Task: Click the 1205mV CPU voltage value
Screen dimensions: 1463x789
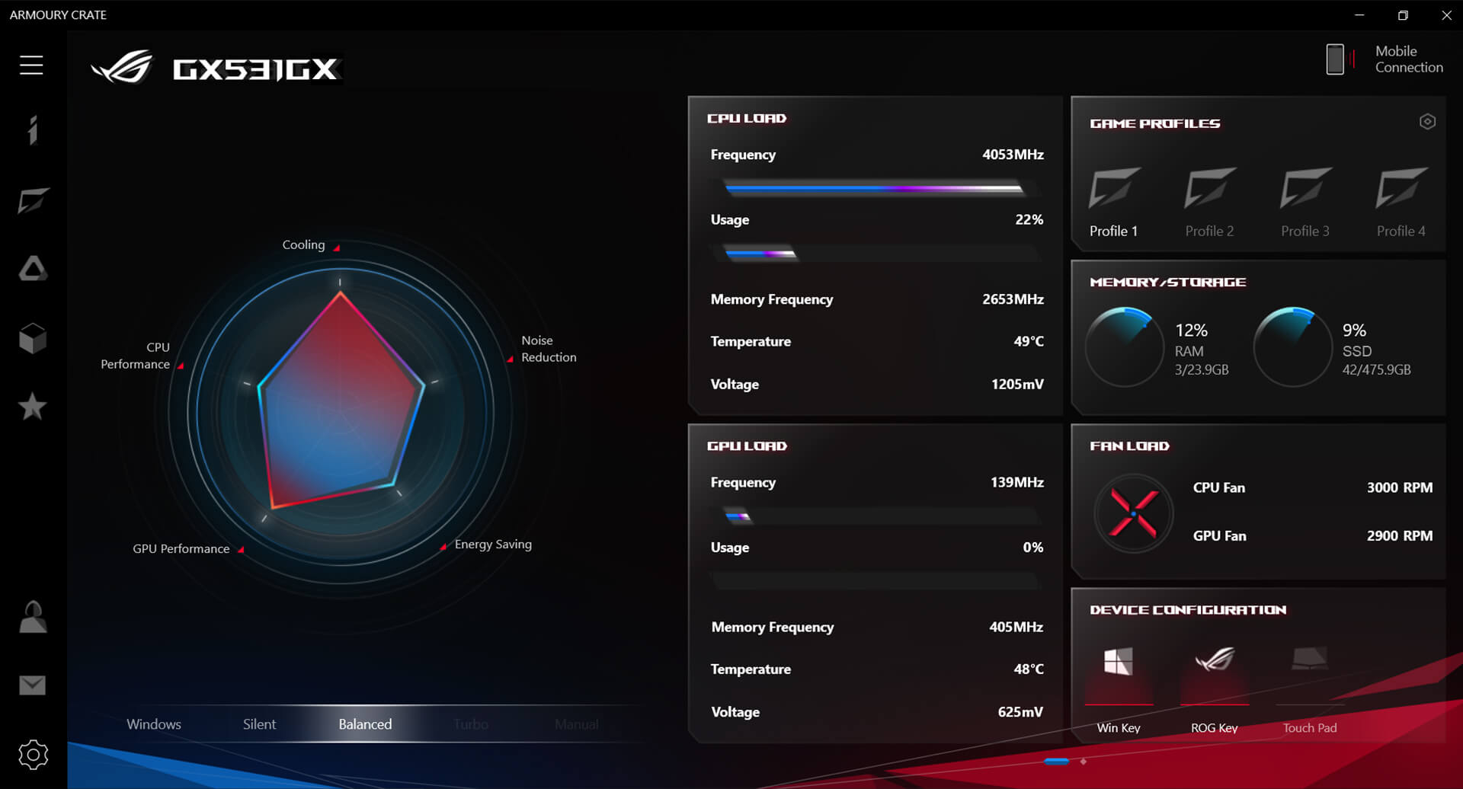Action: coord(1017,385)
